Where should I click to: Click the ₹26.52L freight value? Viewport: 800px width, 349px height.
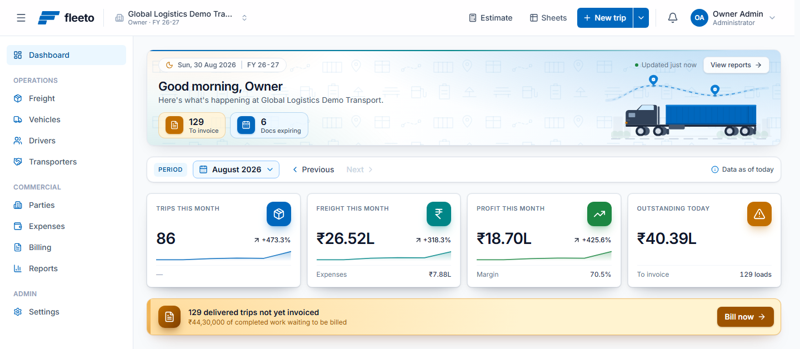346,238
